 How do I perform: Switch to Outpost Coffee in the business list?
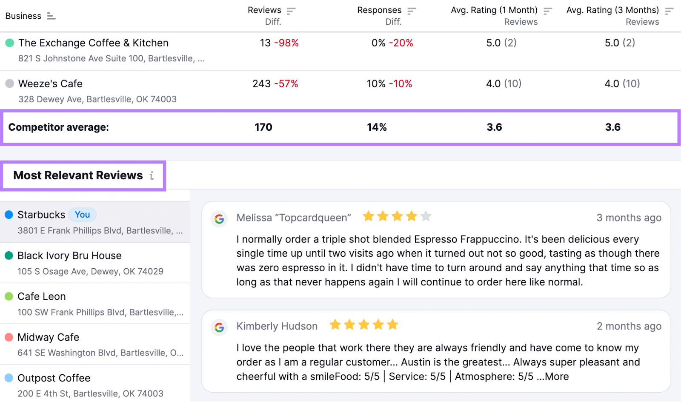[54, 378]
